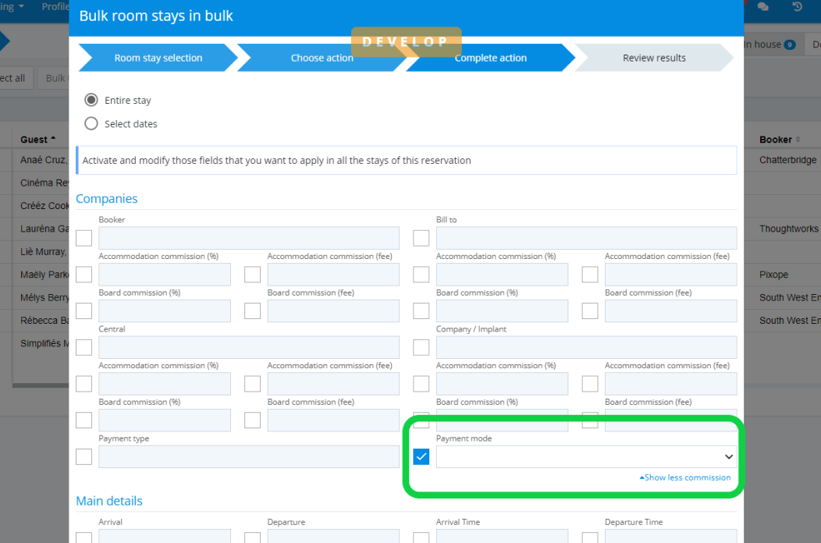This screenshot has width=821, height=543.
Task: Uncheck the Payment mode checkbox
Action: [421, 456]
